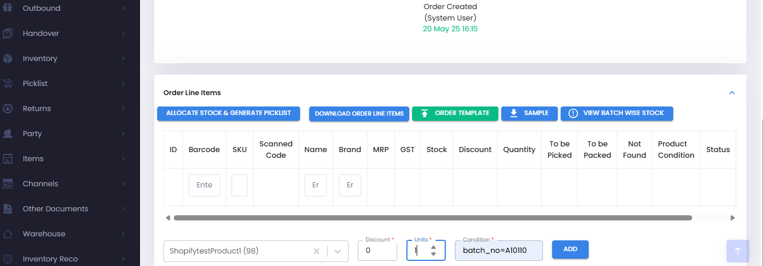Click the table's horizontal scrollbar
This screenshot has height=266, width=763.
433,218
